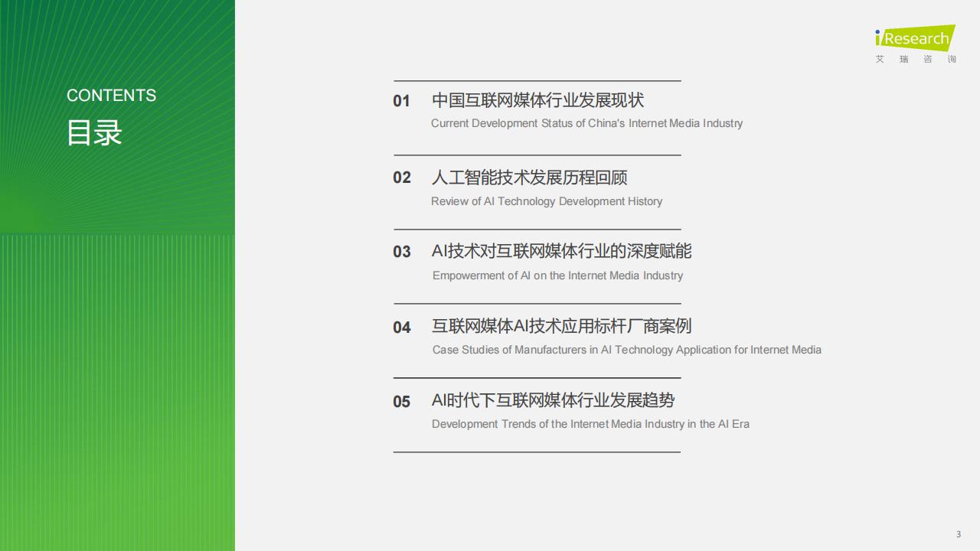This screenshot has height=551, width=980.
Task: Open 人工智能技术发展历程回顾 section
Action: click(529, 178)
